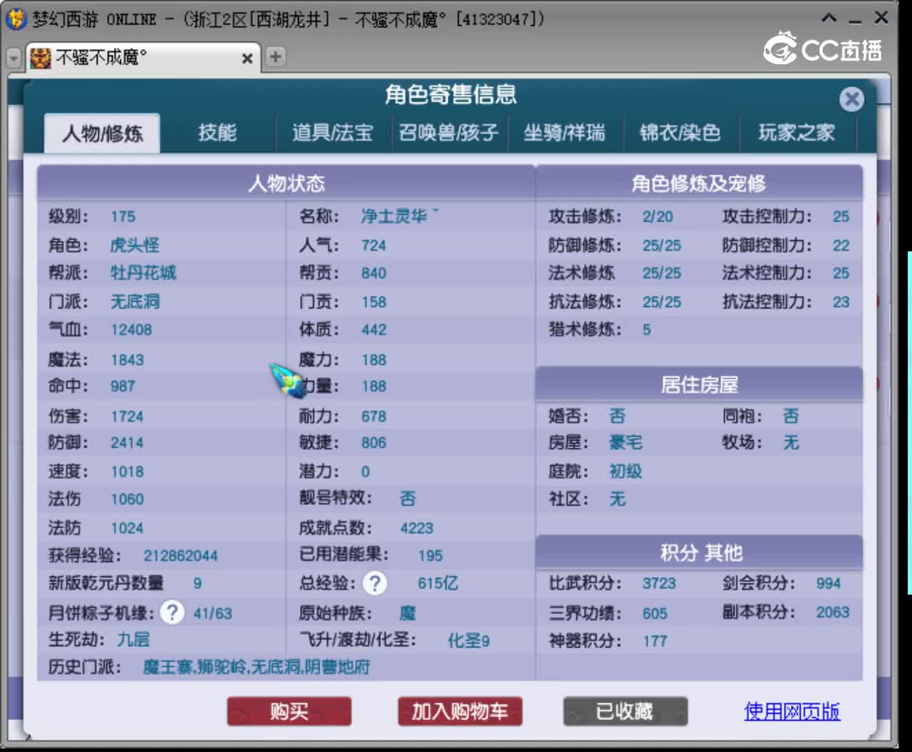Open the help icon beside 月饼粽子机缘

(x=172, y=612)
